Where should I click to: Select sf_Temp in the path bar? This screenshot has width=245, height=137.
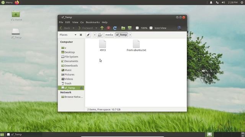coord(121,35)
